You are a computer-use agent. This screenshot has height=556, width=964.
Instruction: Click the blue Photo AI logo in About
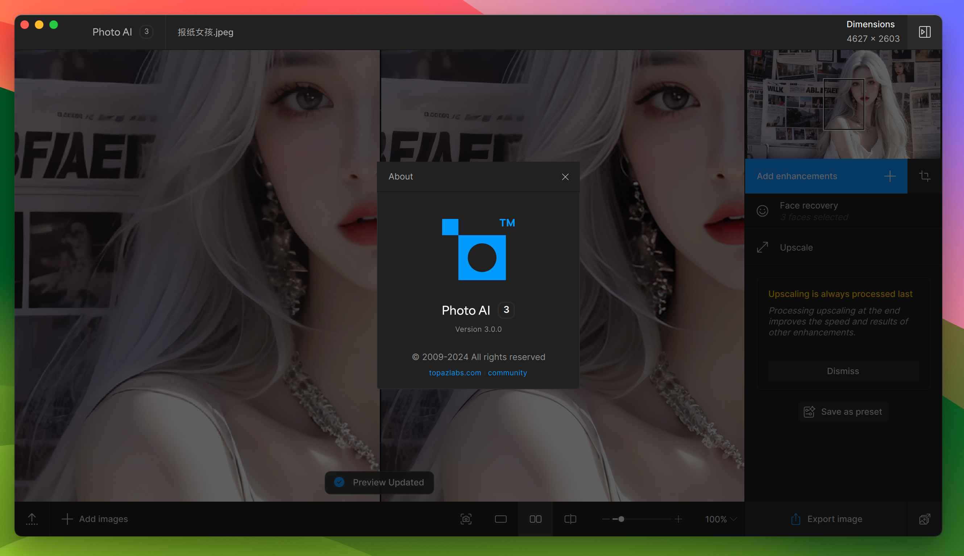(478, 249)
